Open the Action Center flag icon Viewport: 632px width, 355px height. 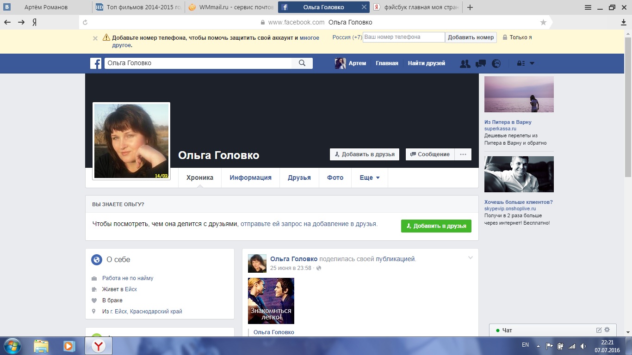[x=550, y=346]
